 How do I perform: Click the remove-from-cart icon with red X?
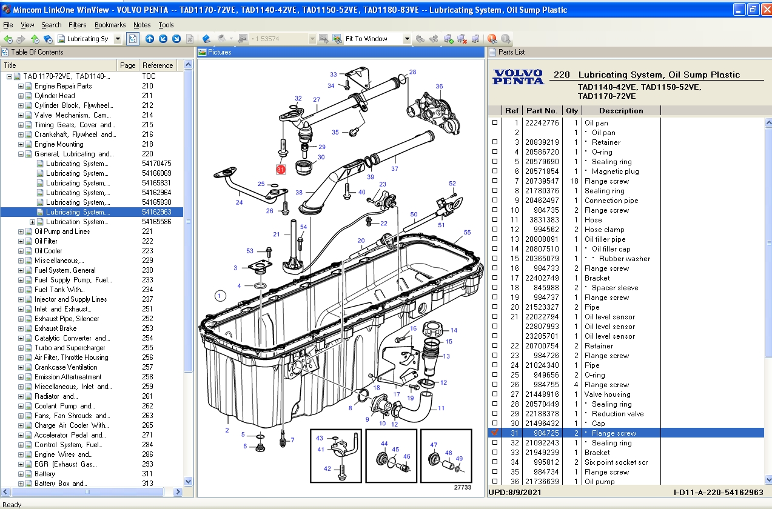coord(462,39)
